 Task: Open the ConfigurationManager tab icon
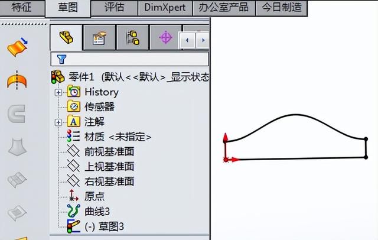132,37
